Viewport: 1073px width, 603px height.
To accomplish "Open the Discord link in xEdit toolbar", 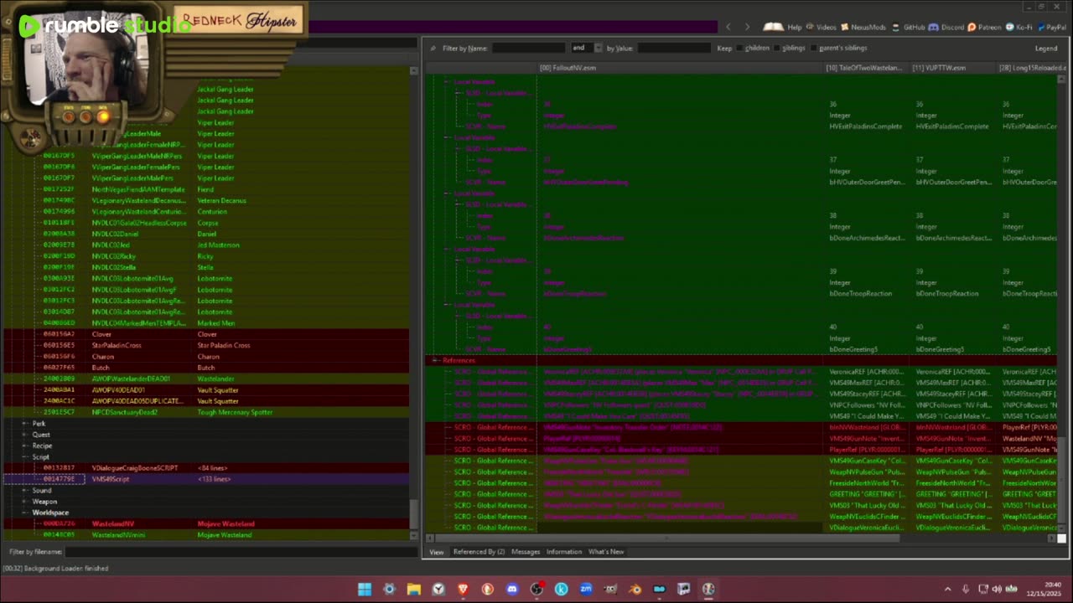I will (946, 27).
